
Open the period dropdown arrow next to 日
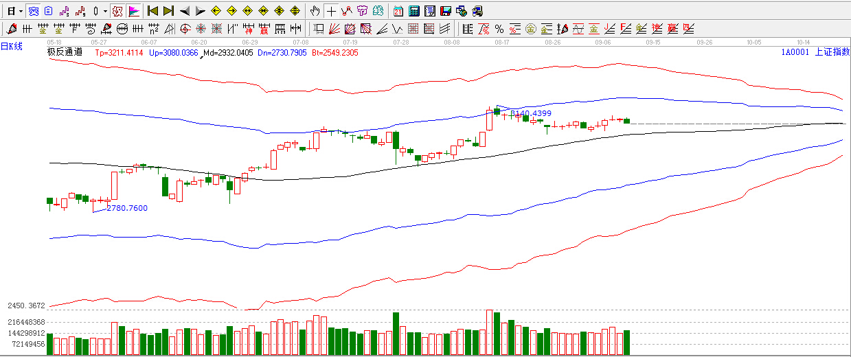[x=21, y=11]
